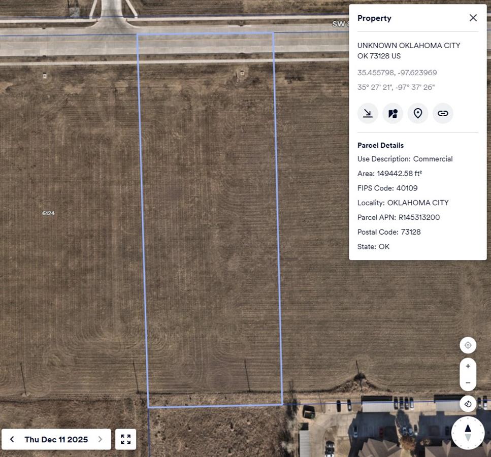491x457 pixels.
Task: Click the 6124 parcel label
Action: pos(49,213)
